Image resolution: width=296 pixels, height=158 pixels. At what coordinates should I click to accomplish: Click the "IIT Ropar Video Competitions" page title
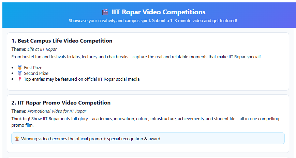pyautogui.click(x=159, y=12)
